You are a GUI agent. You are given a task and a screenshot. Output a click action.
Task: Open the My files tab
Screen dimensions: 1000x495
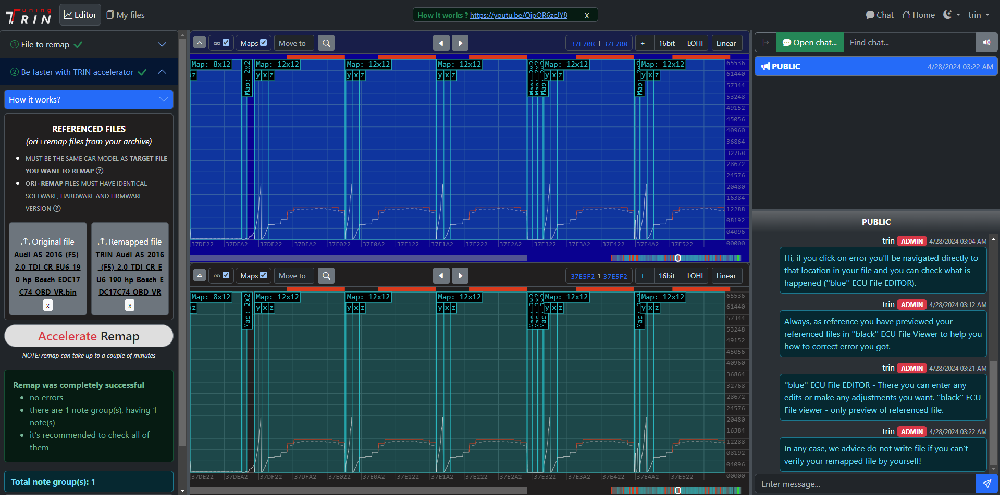tap(126, 15)
